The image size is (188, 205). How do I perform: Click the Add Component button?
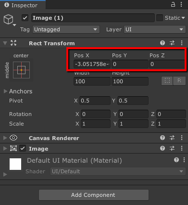94,195
